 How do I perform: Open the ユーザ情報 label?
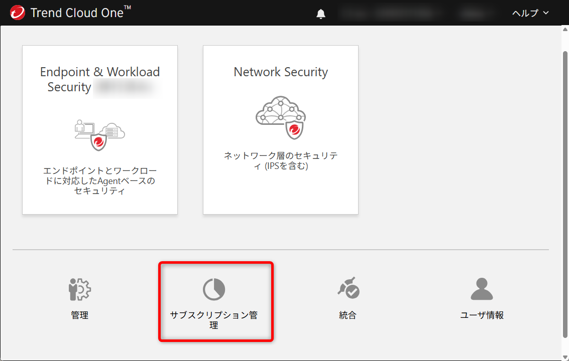tap(482, 315)
